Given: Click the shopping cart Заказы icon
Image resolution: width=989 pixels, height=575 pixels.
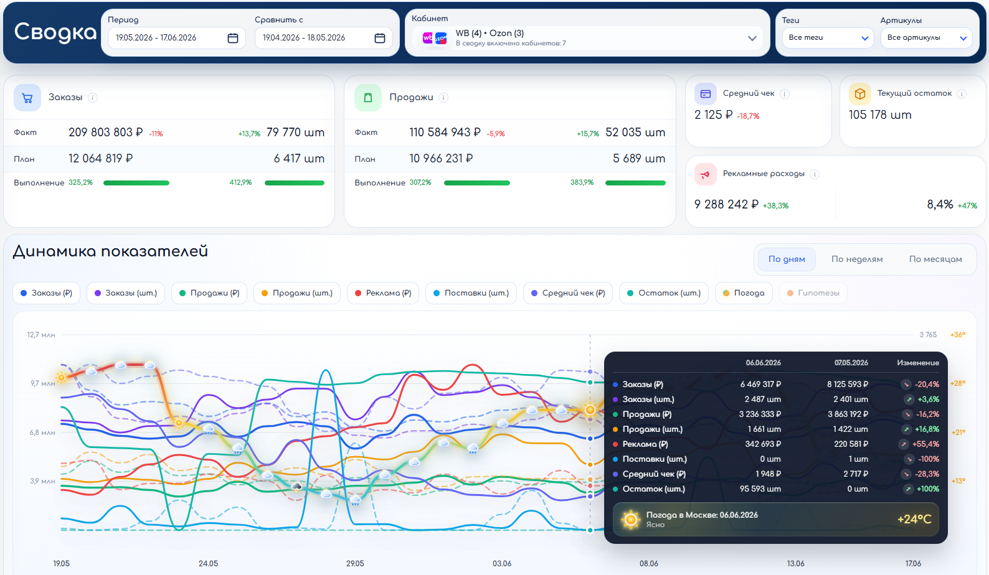Looking at the screenshot, I should coord(27,98).
